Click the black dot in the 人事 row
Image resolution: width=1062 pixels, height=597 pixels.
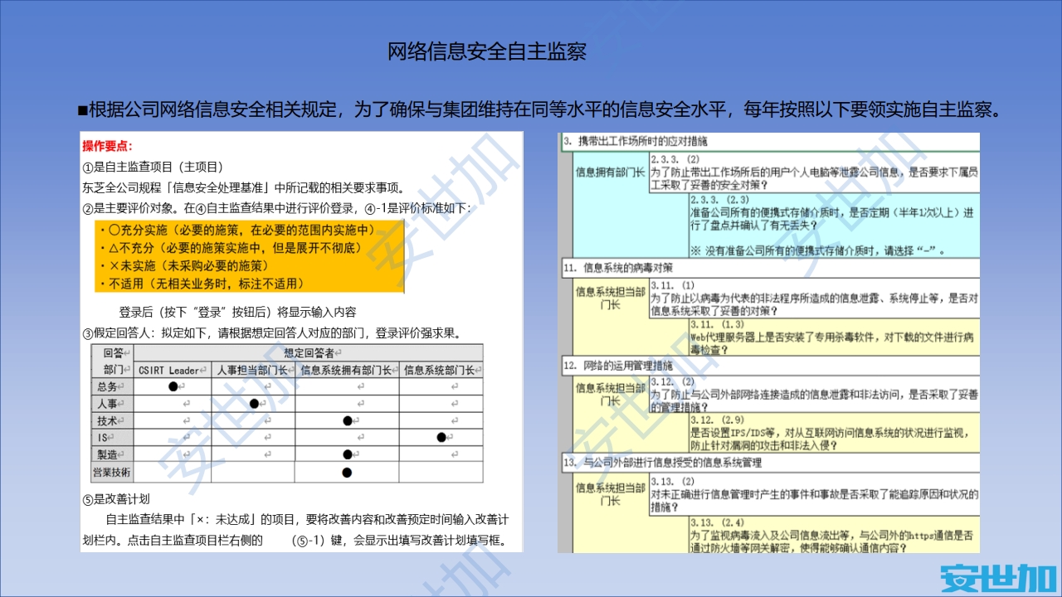point(254,404)
